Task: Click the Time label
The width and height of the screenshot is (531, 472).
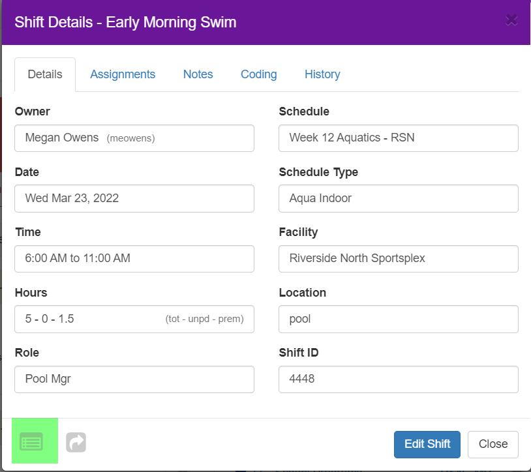Action: [28, 232]
